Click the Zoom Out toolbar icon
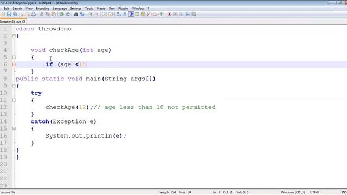The width and height of the screenshot is (347, 195). click(x=97, y=14)
